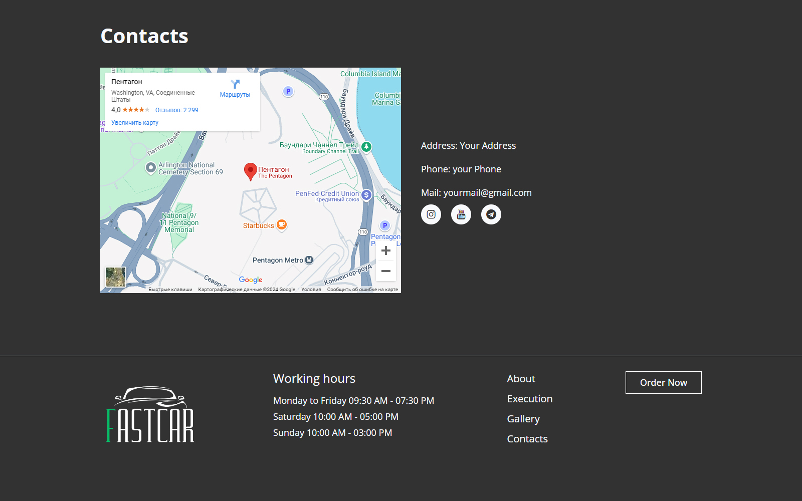Click the Boundary Channel Trail park marker
This screenshot has height=501, width=802.
pyautogui.click(x=366, y=147)
